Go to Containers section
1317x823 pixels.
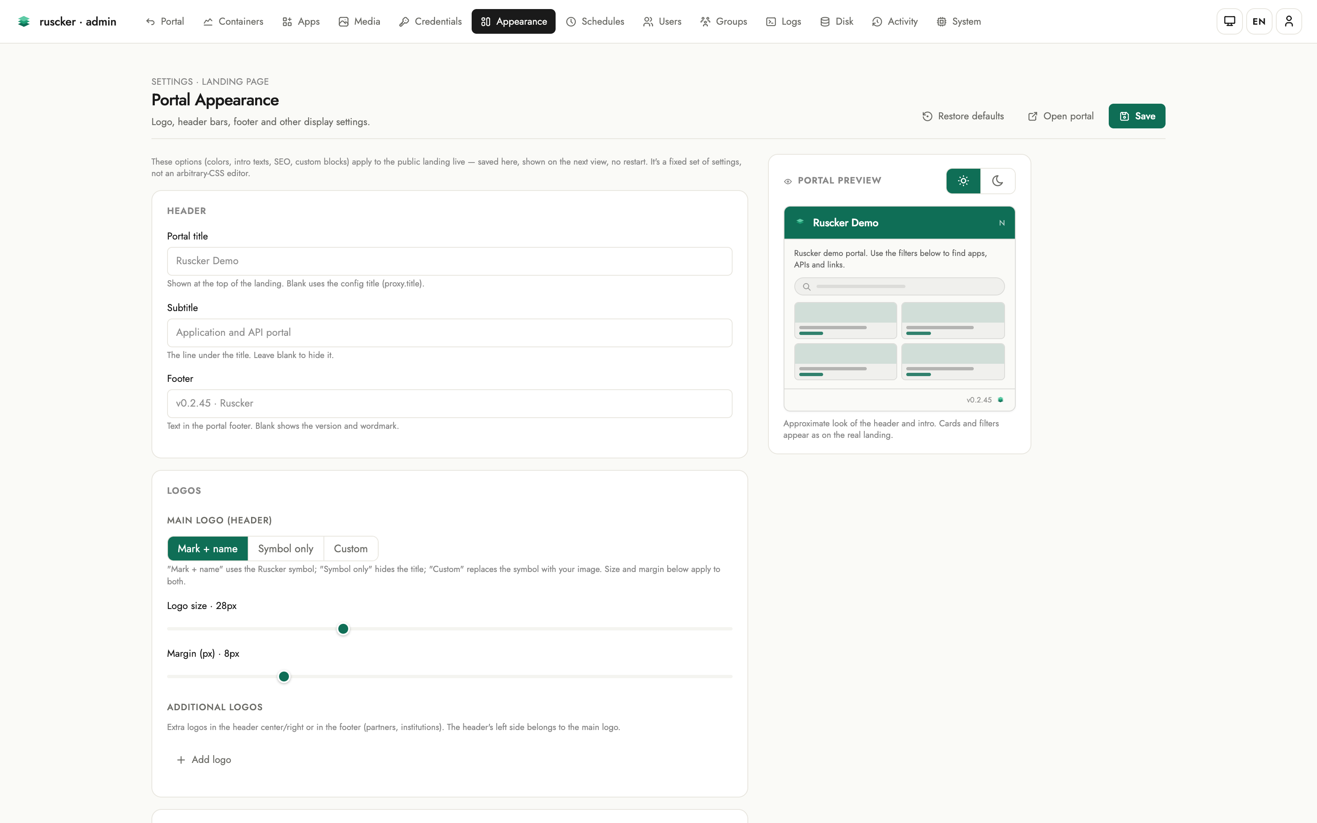click(233, 21)
